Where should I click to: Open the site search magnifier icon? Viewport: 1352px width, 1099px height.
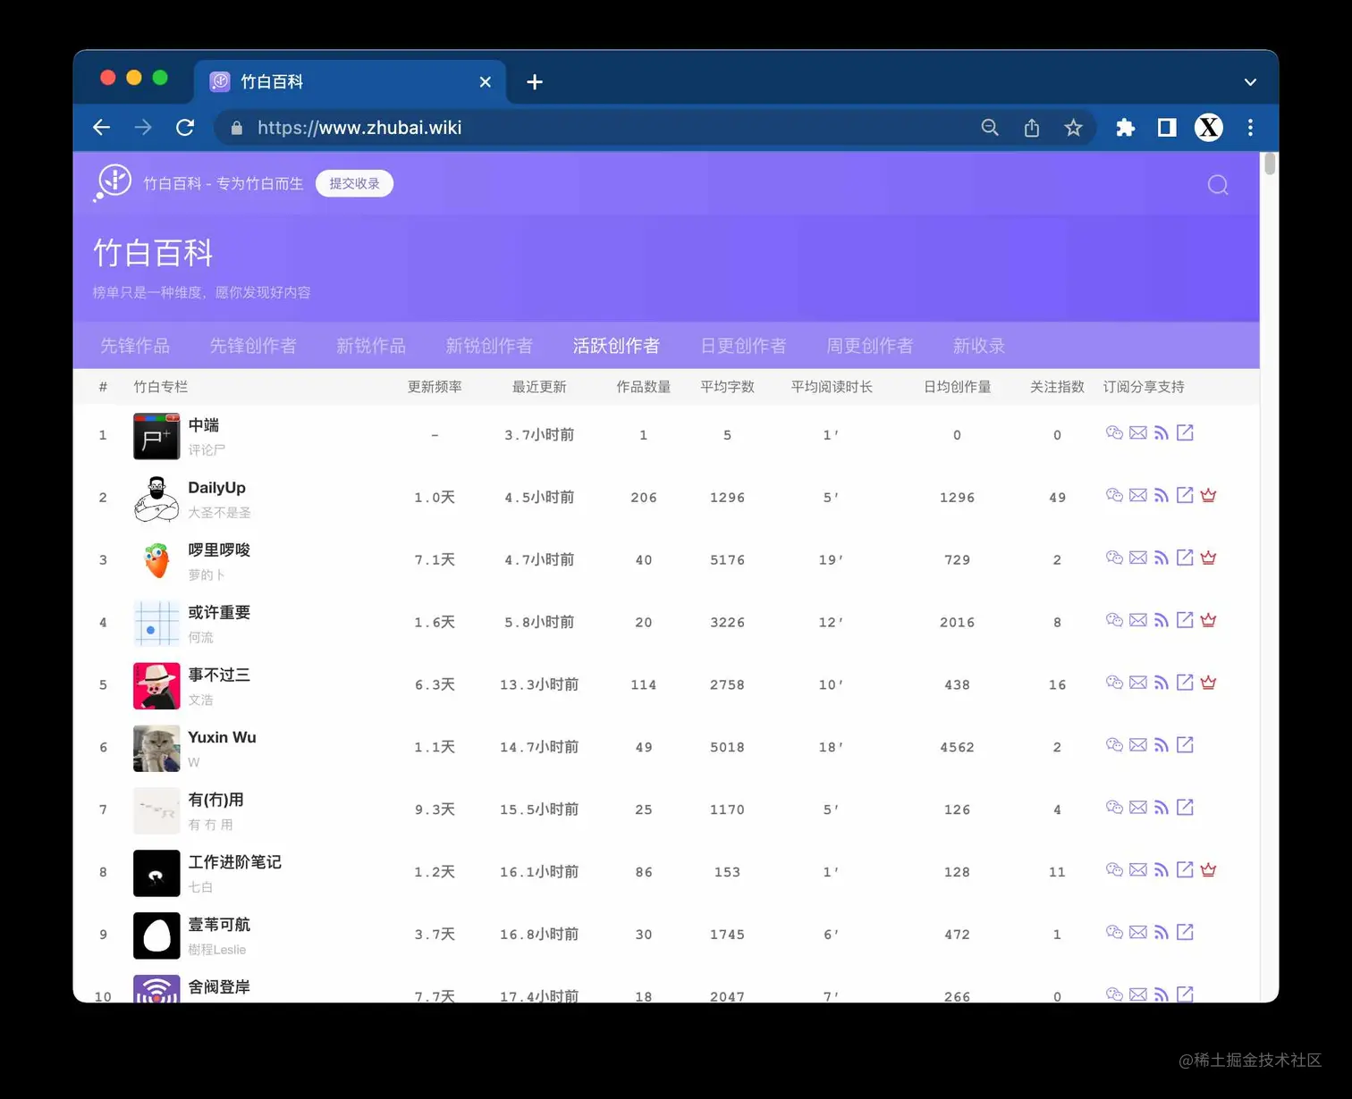[1218, 185]
